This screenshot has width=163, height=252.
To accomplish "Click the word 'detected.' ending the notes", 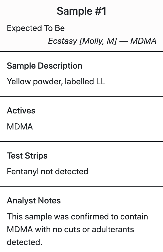I will 25,242.
